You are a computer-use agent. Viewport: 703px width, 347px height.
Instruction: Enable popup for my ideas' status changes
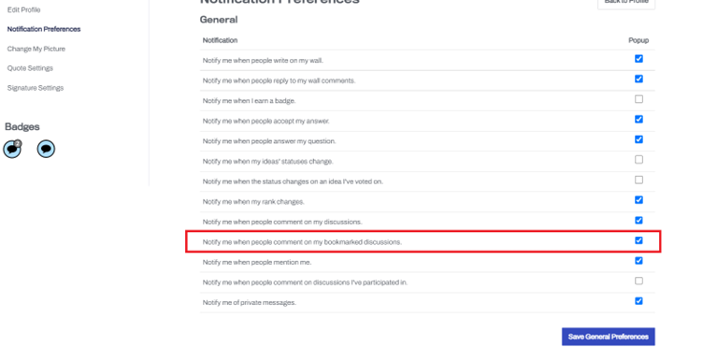point(638,160)
